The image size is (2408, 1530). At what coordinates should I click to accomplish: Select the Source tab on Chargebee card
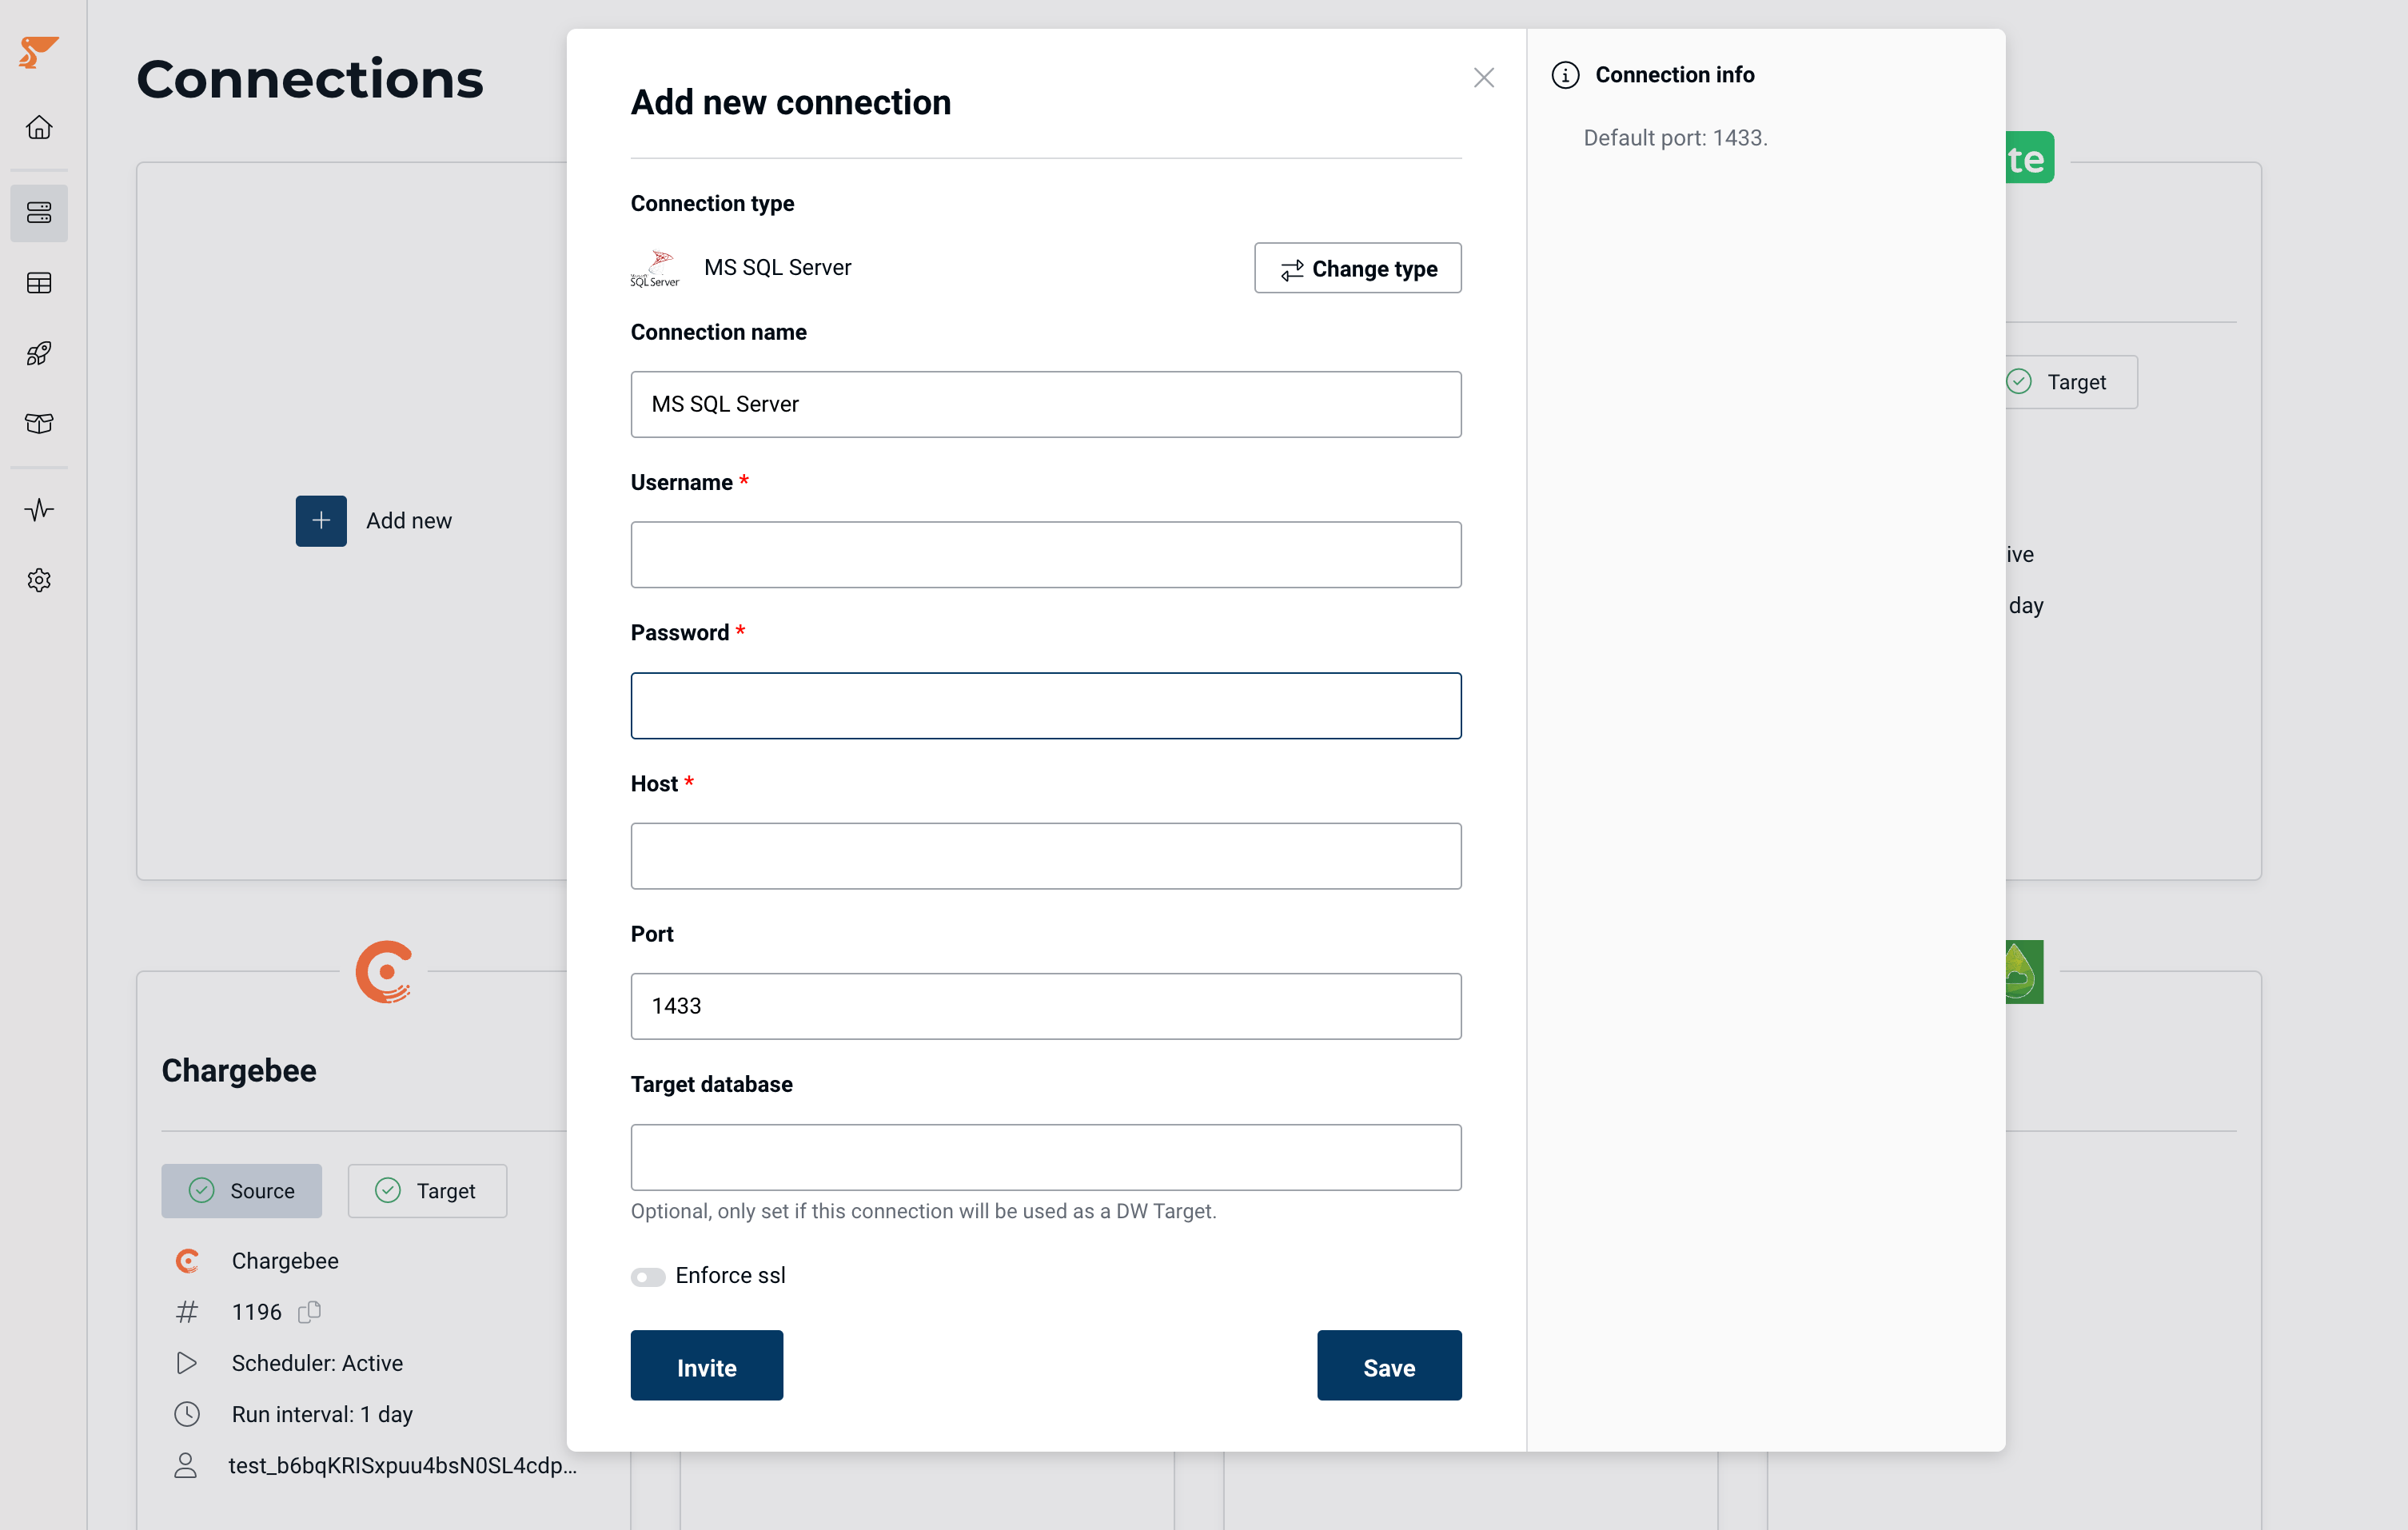(x=242, y=1190)
